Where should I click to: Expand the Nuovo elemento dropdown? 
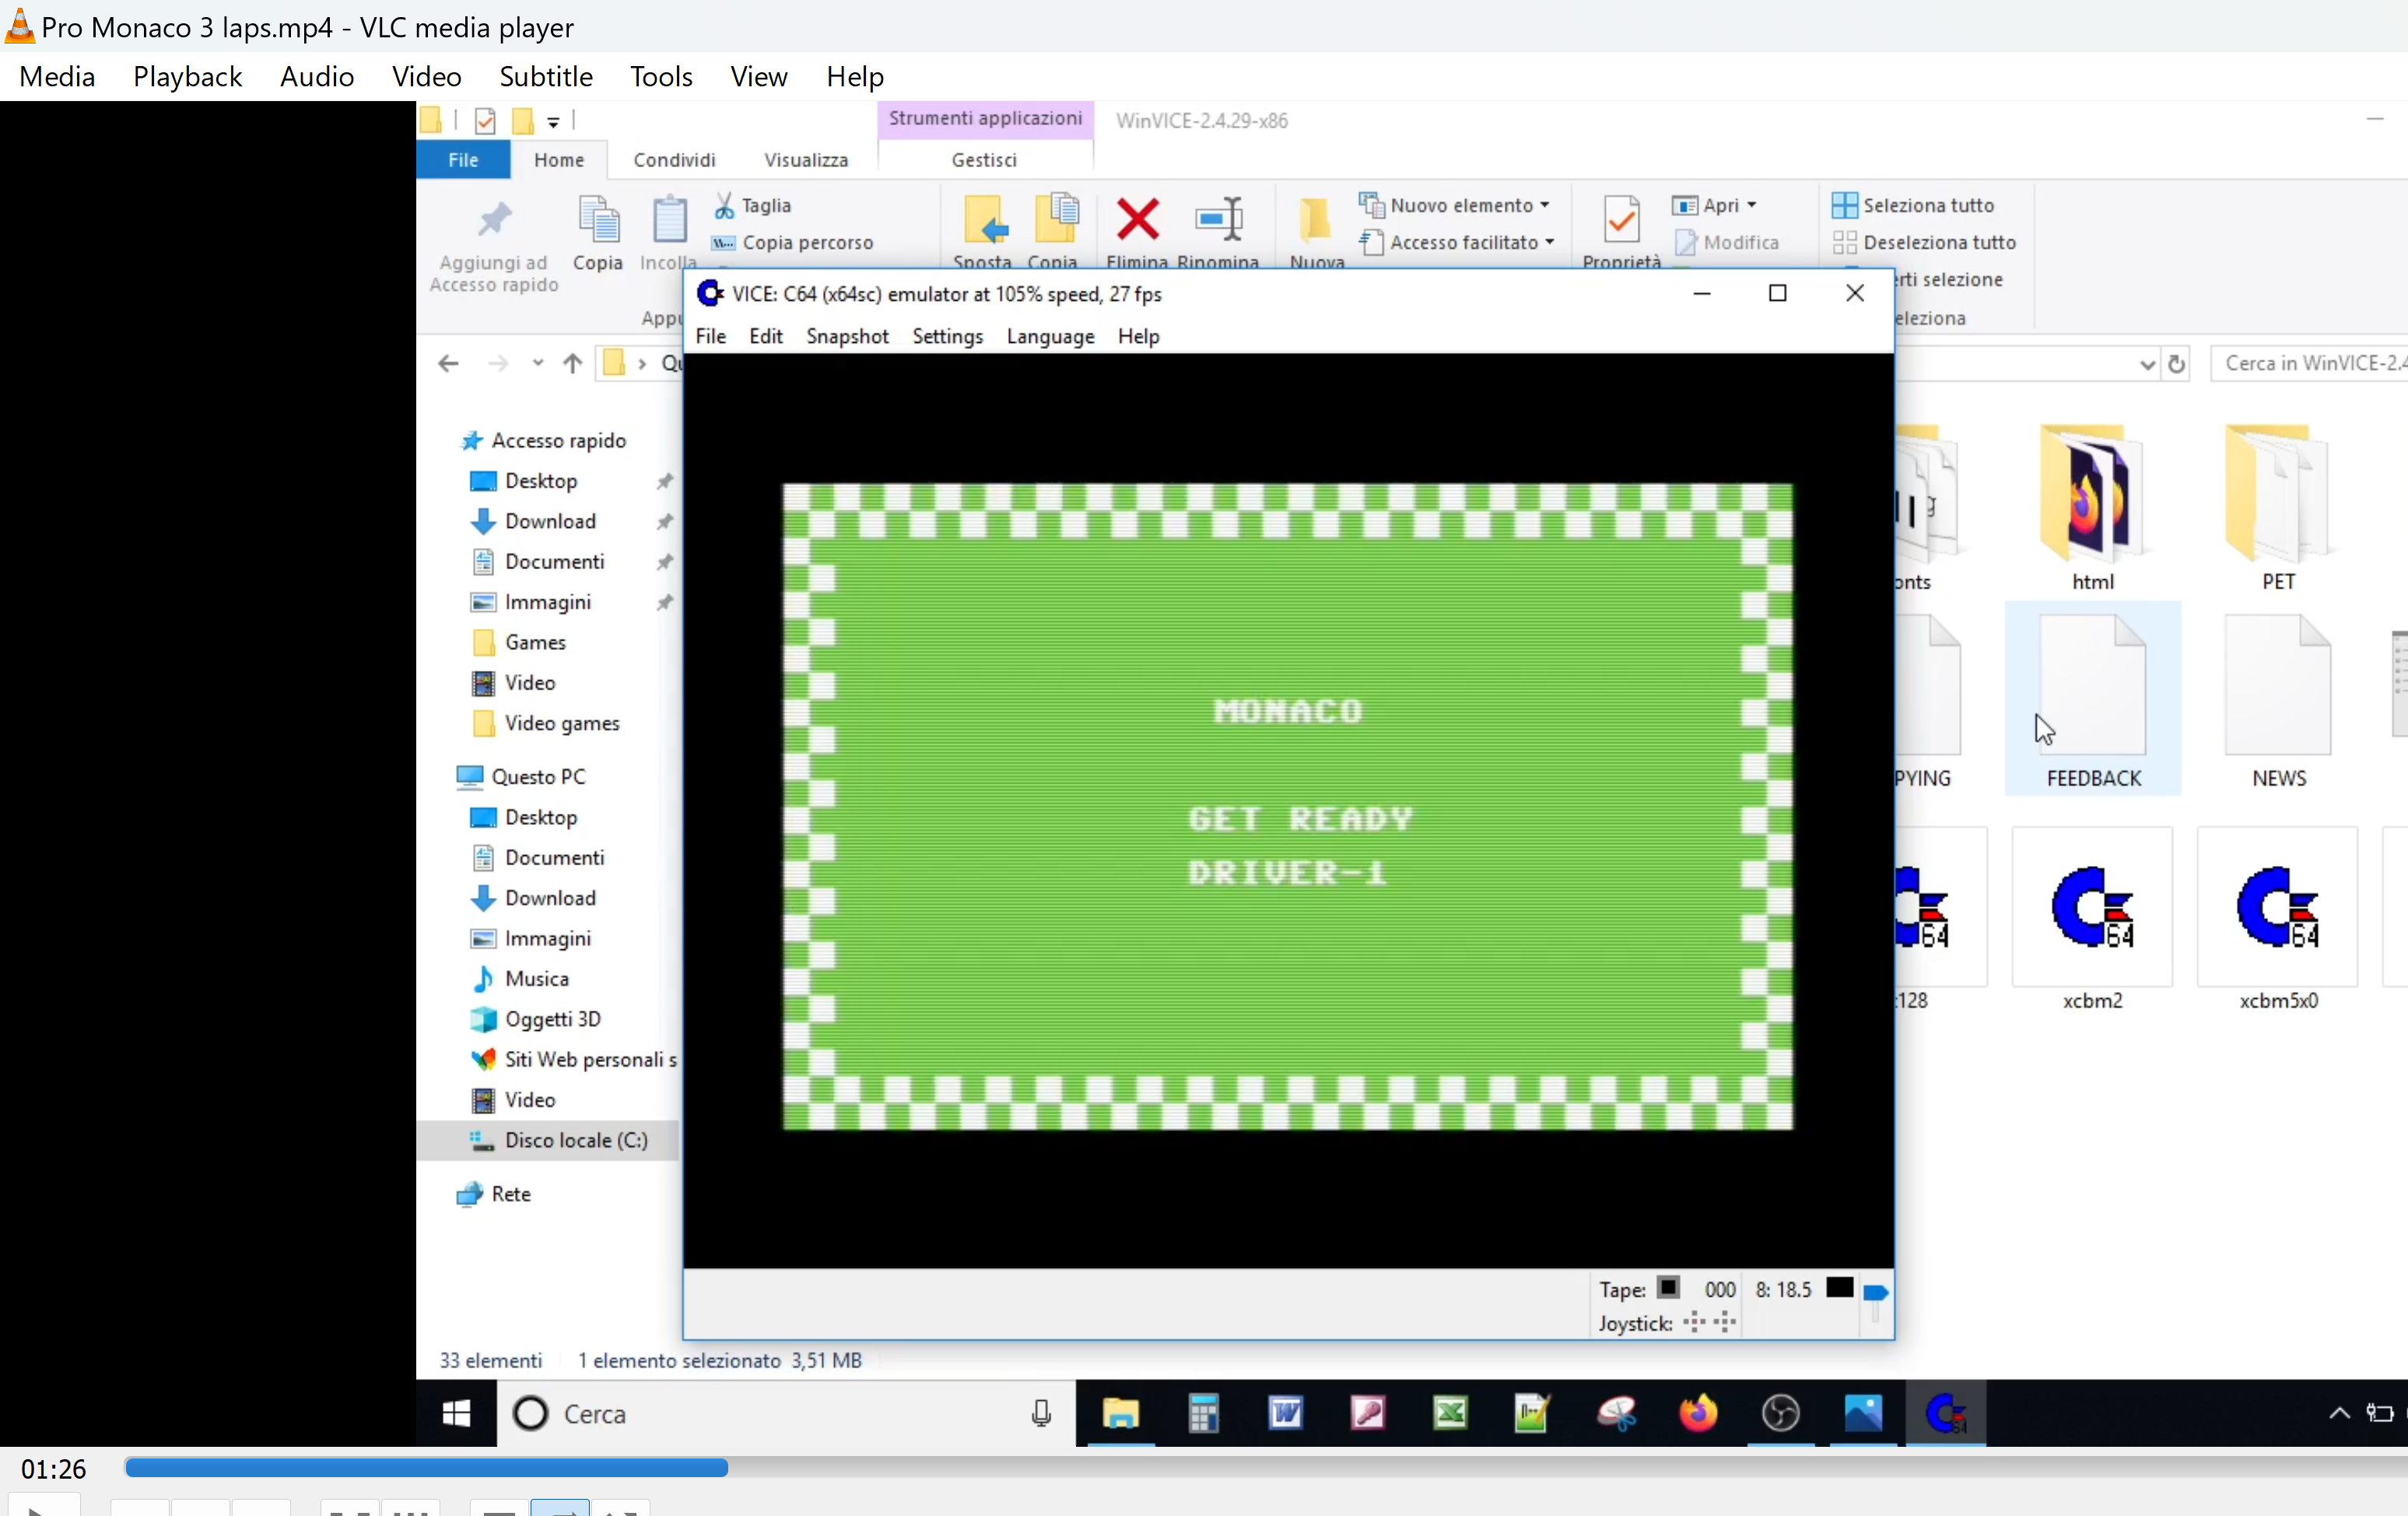1546,205
